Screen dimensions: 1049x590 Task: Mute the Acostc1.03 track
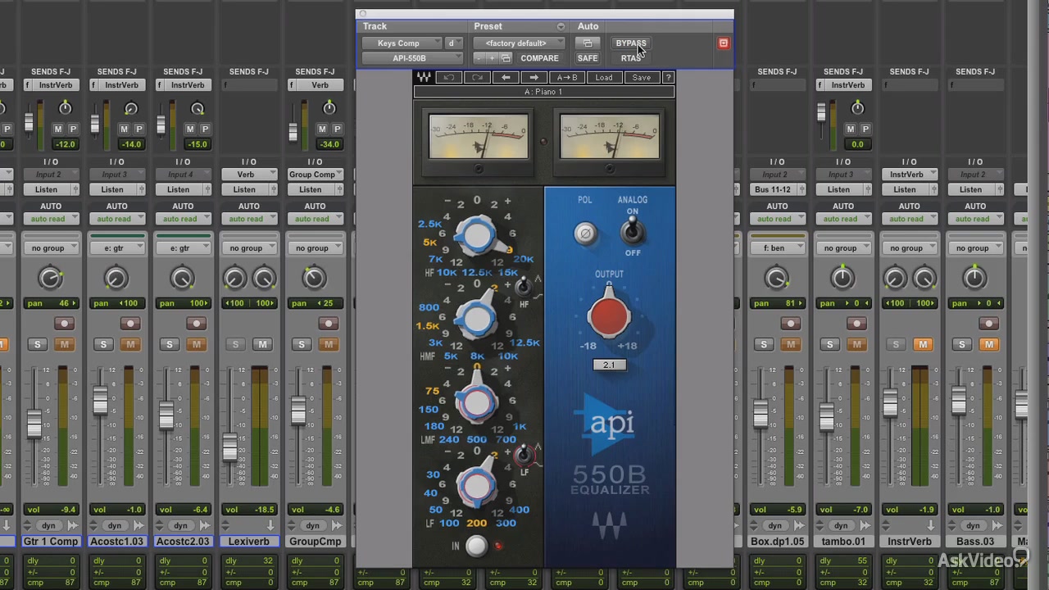tap(129, 344)
